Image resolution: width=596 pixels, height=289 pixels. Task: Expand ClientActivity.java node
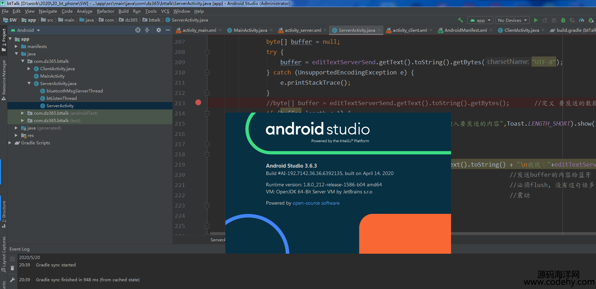pos(29,68)
